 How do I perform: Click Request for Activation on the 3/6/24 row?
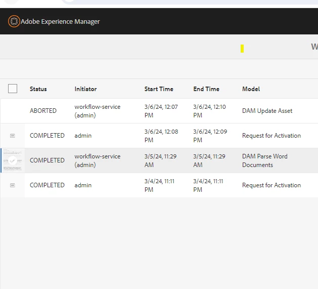click(271, 136)
